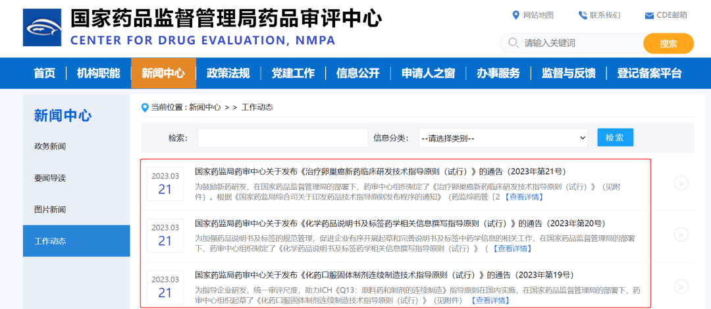Open the 申请人之窗 menu item
This screenshot has height=309, width=711.
coord(428,73)
